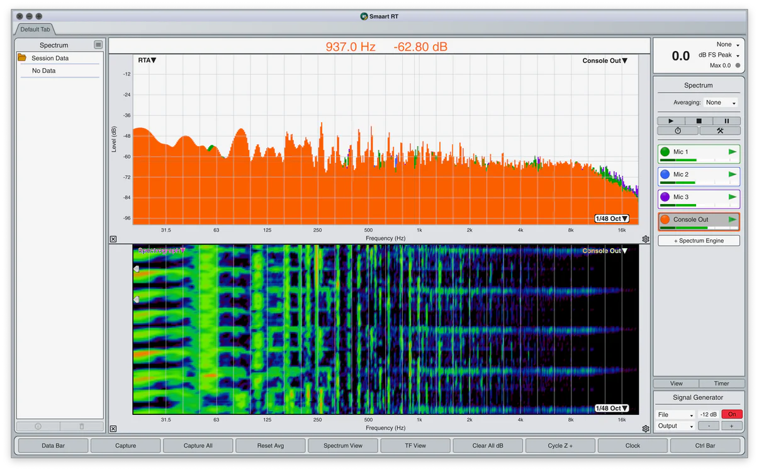Stop the spectrum measurement

[699, 121]
